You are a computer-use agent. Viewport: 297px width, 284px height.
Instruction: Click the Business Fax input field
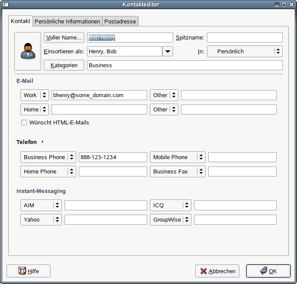point(242,172)
